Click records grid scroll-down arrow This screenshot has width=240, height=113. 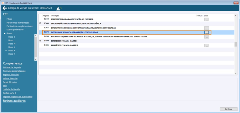pyautogui.click(x=236, y=74)
